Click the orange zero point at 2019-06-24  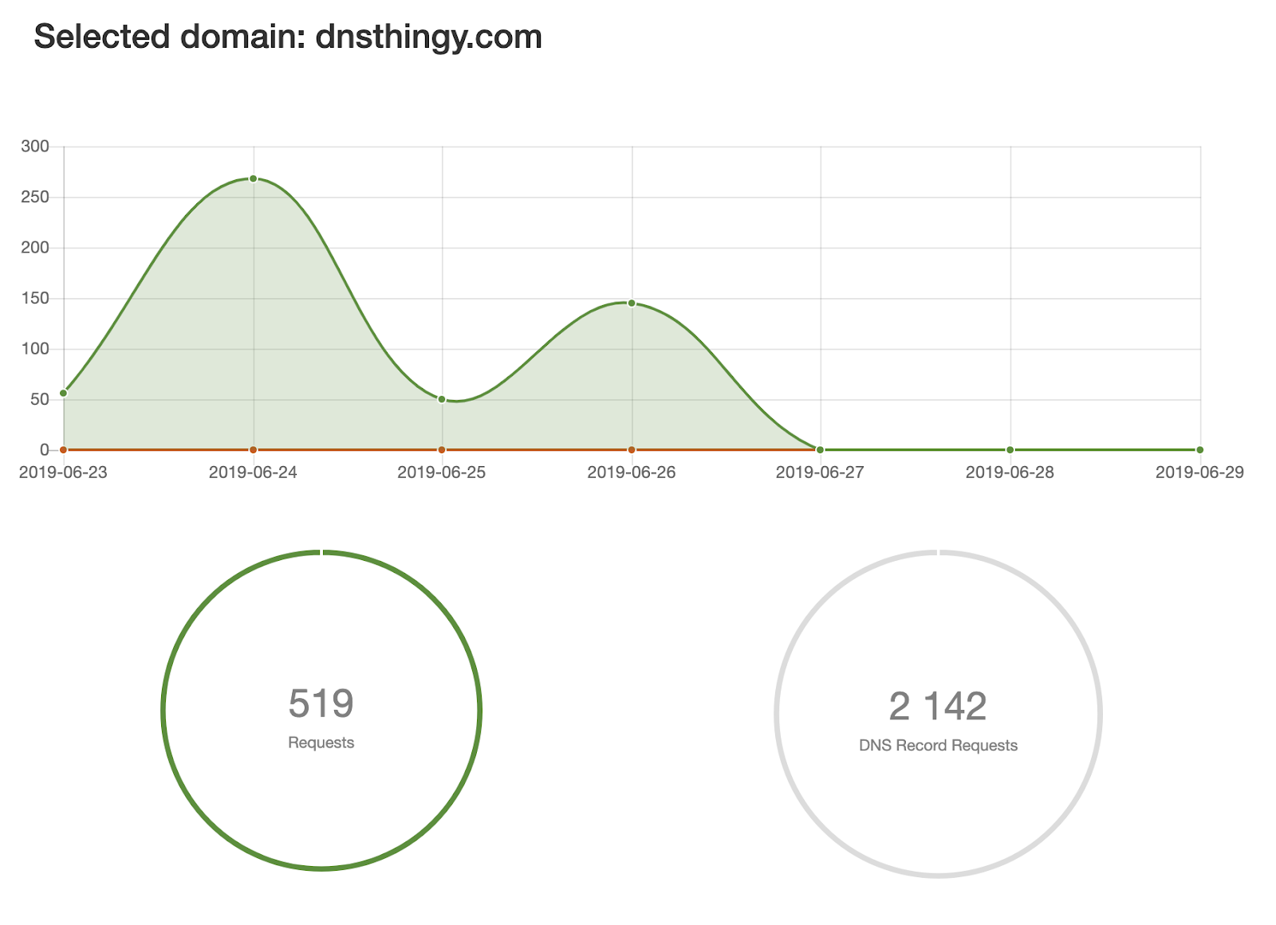pos(253,450)
